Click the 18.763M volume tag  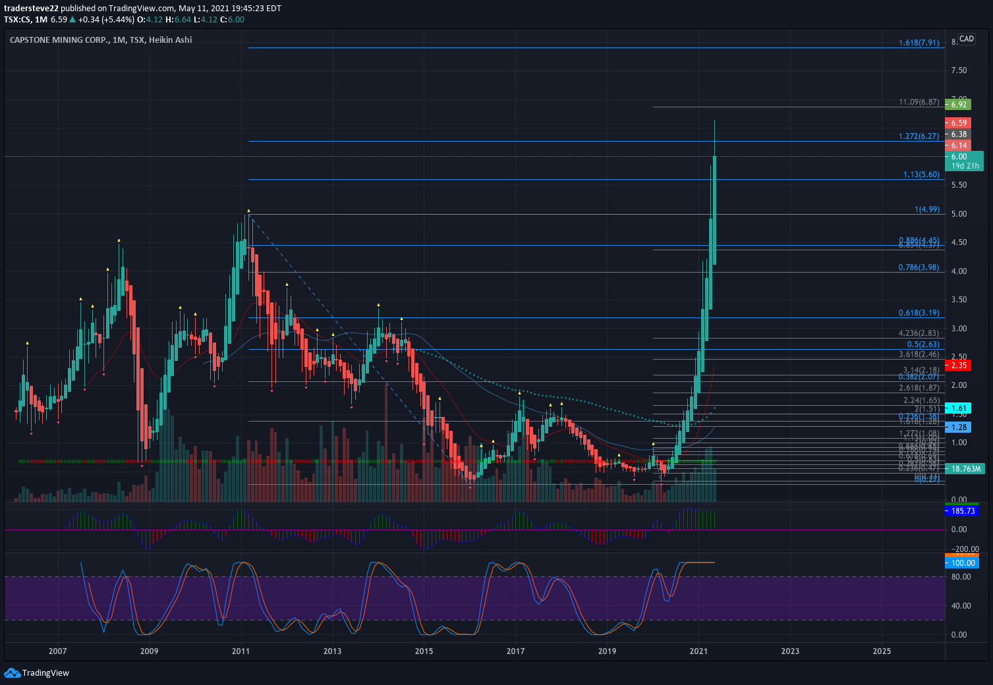point(965,469)
